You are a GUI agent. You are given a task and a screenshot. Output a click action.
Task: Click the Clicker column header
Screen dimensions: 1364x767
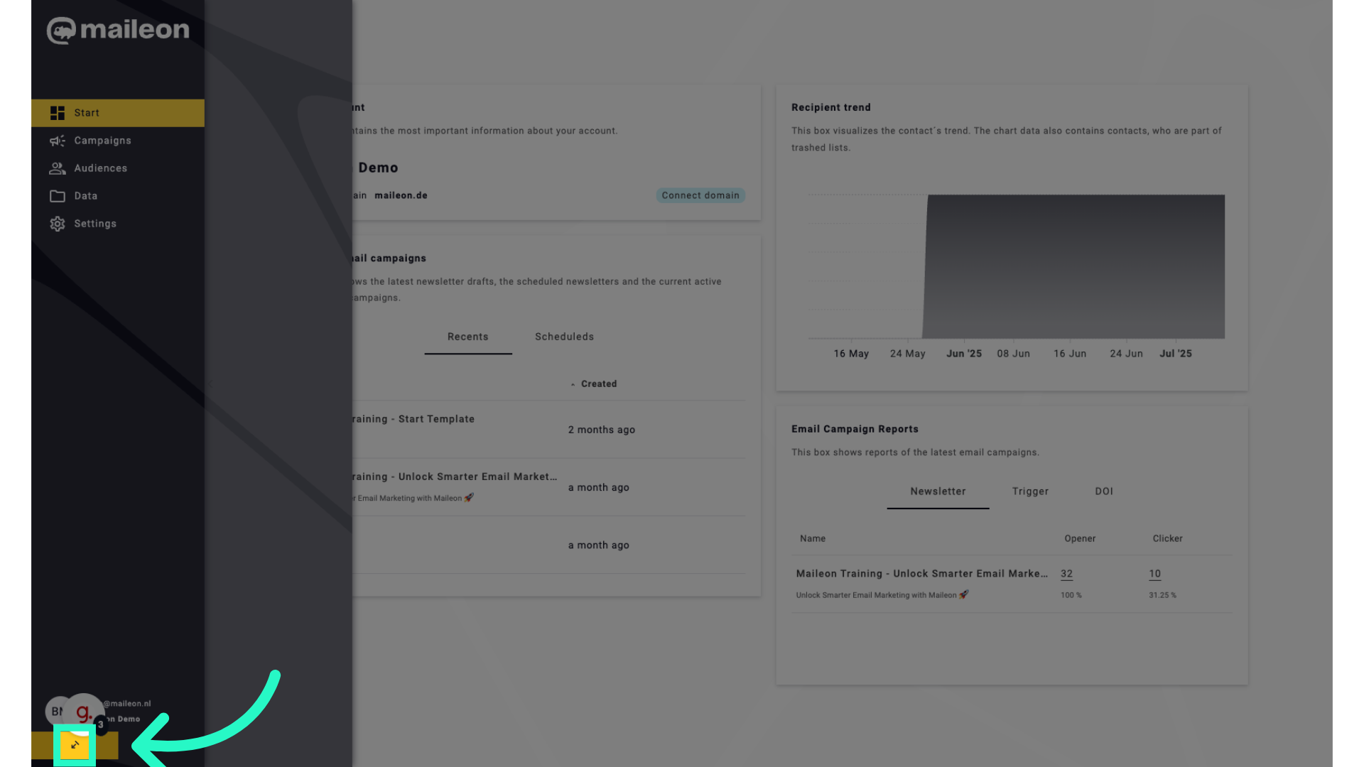(x=1167, y=539)
